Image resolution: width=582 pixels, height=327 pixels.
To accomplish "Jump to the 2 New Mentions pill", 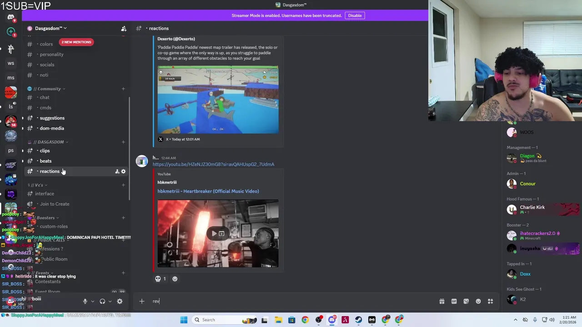I will click(76, 42).
